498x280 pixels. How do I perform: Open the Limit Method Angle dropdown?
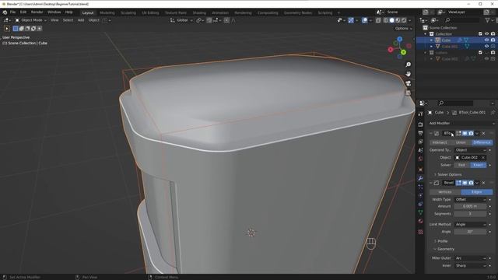(470, 224)
